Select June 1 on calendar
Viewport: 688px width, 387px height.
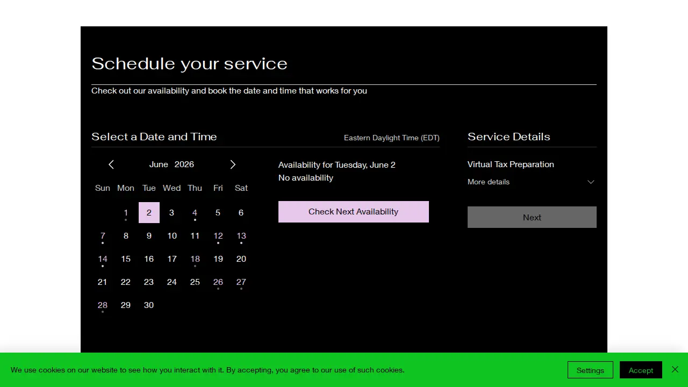point(126,213)
